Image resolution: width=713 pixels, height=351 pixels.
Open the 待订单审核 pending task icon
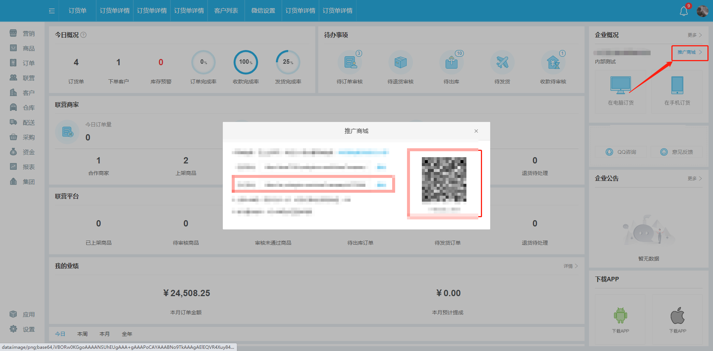349,62
